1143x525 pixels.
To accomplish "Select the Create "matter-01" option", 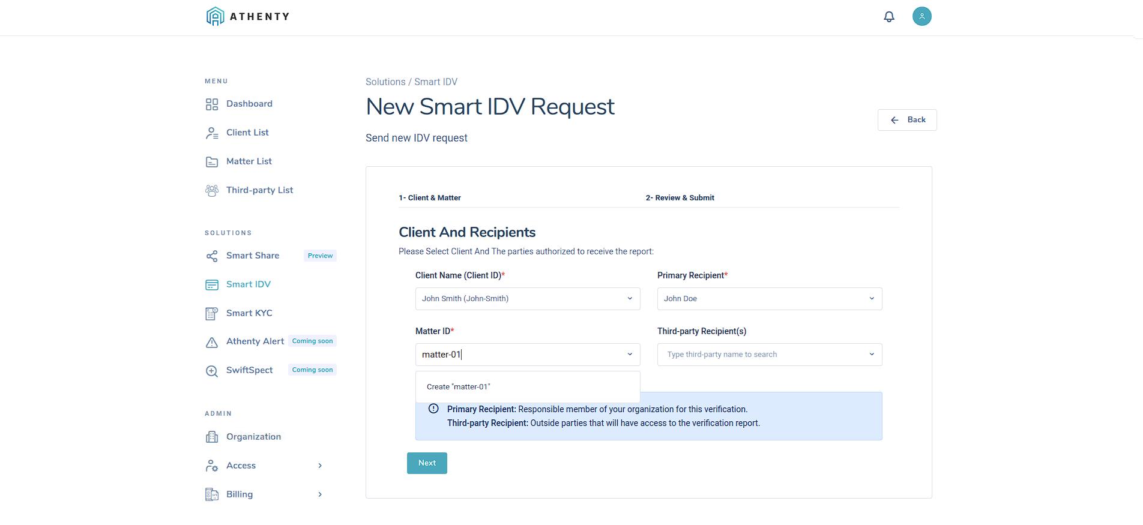I will pos(459,387).
